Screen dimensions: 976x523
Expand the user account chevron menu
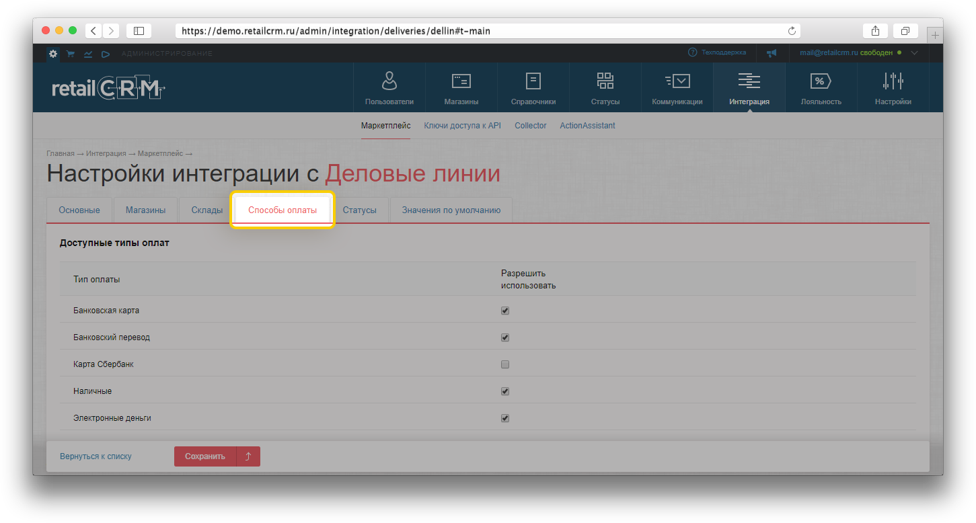pyautogui.click(x=914, y=52)
